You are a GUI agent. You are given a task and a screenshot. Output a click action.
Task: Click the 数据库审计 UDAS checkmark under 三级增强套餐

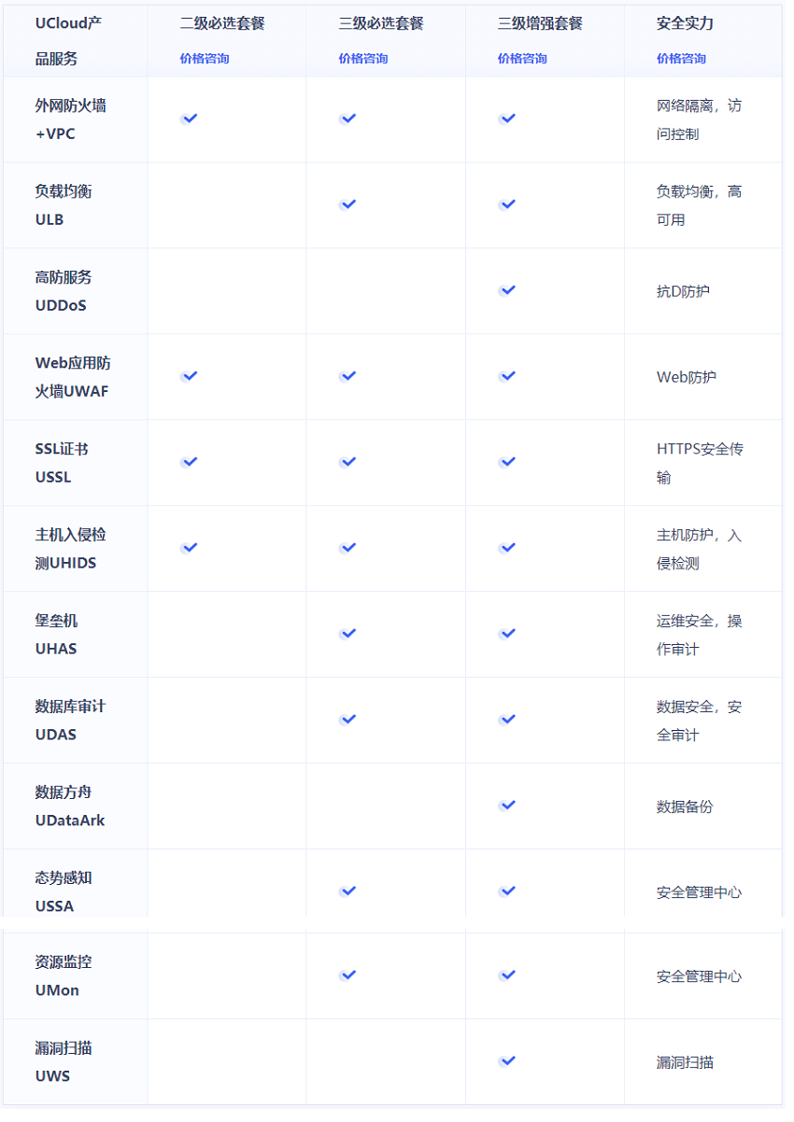(507, 720)
